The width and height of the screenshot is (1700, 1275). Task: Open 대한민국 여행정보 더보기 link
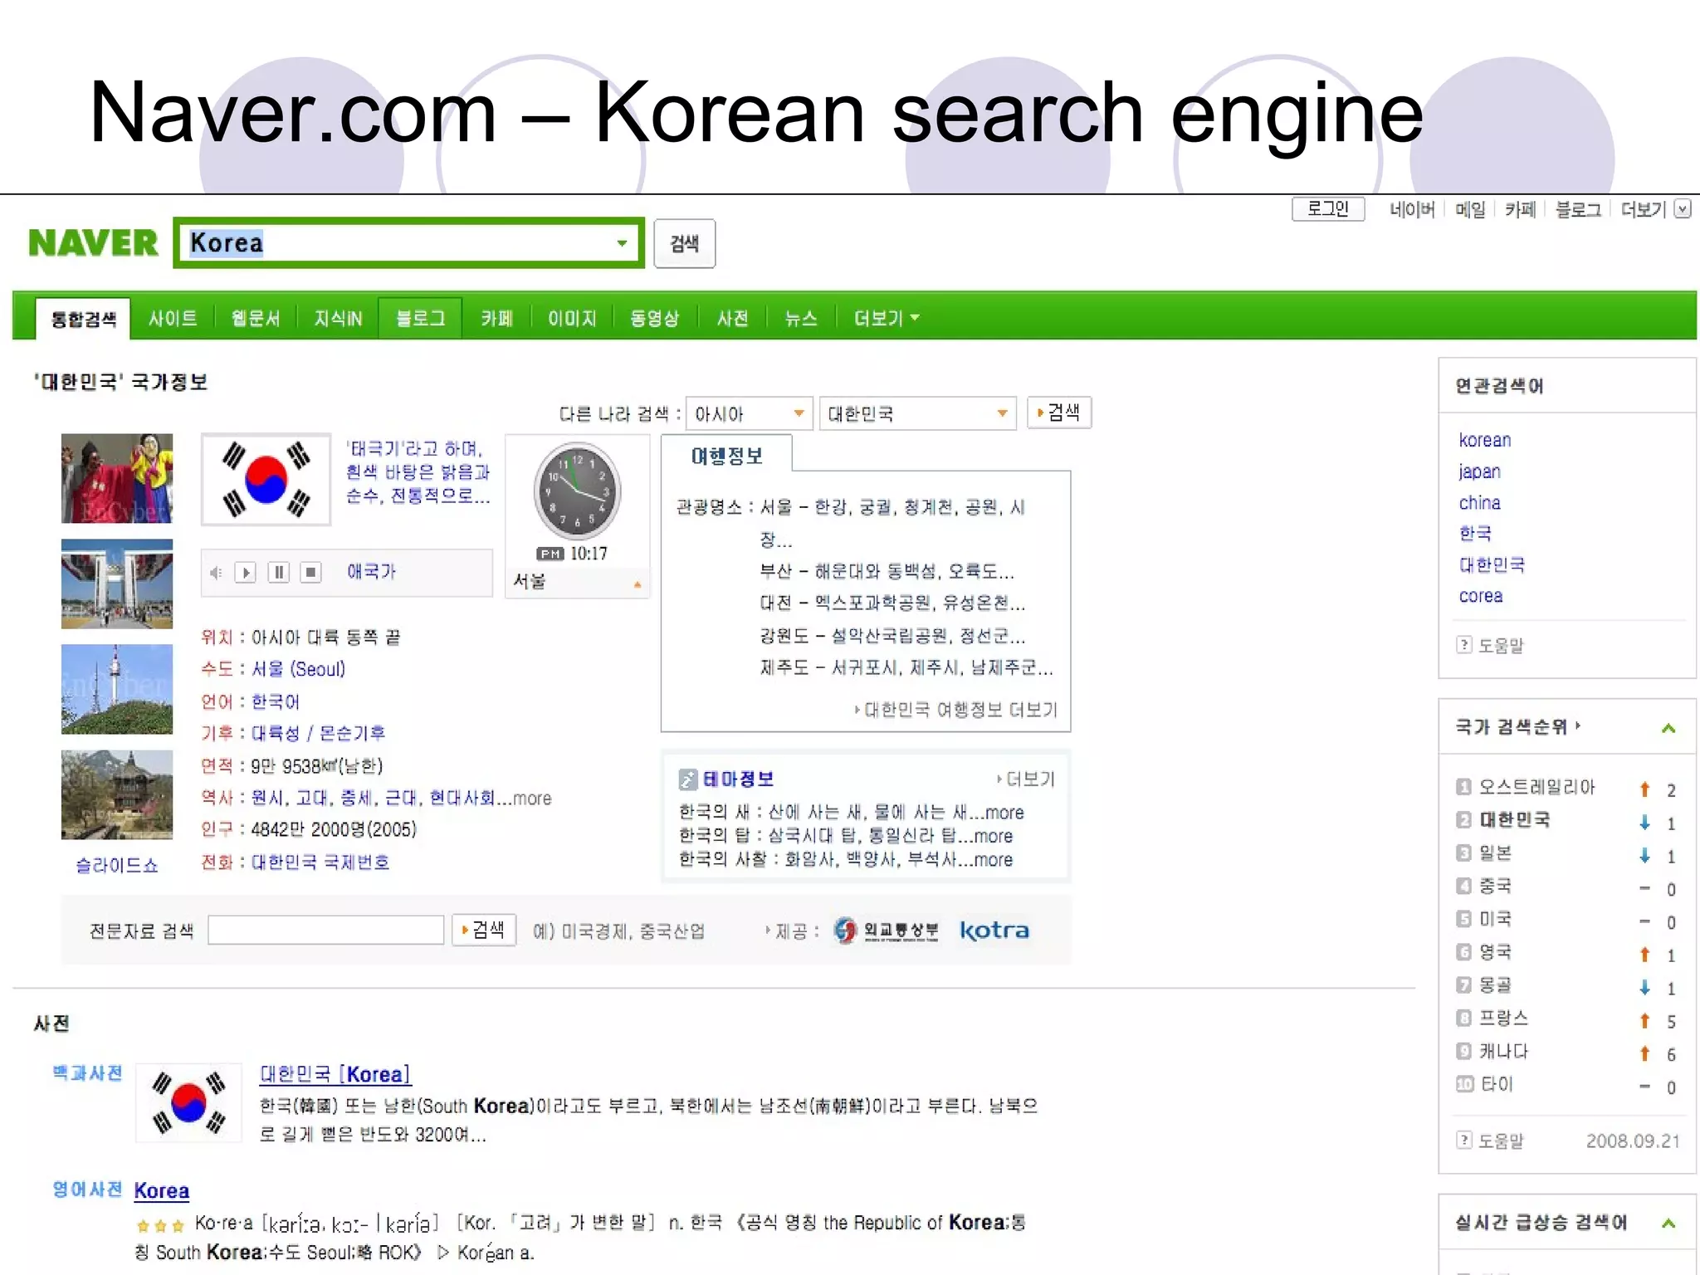point(961,710)
